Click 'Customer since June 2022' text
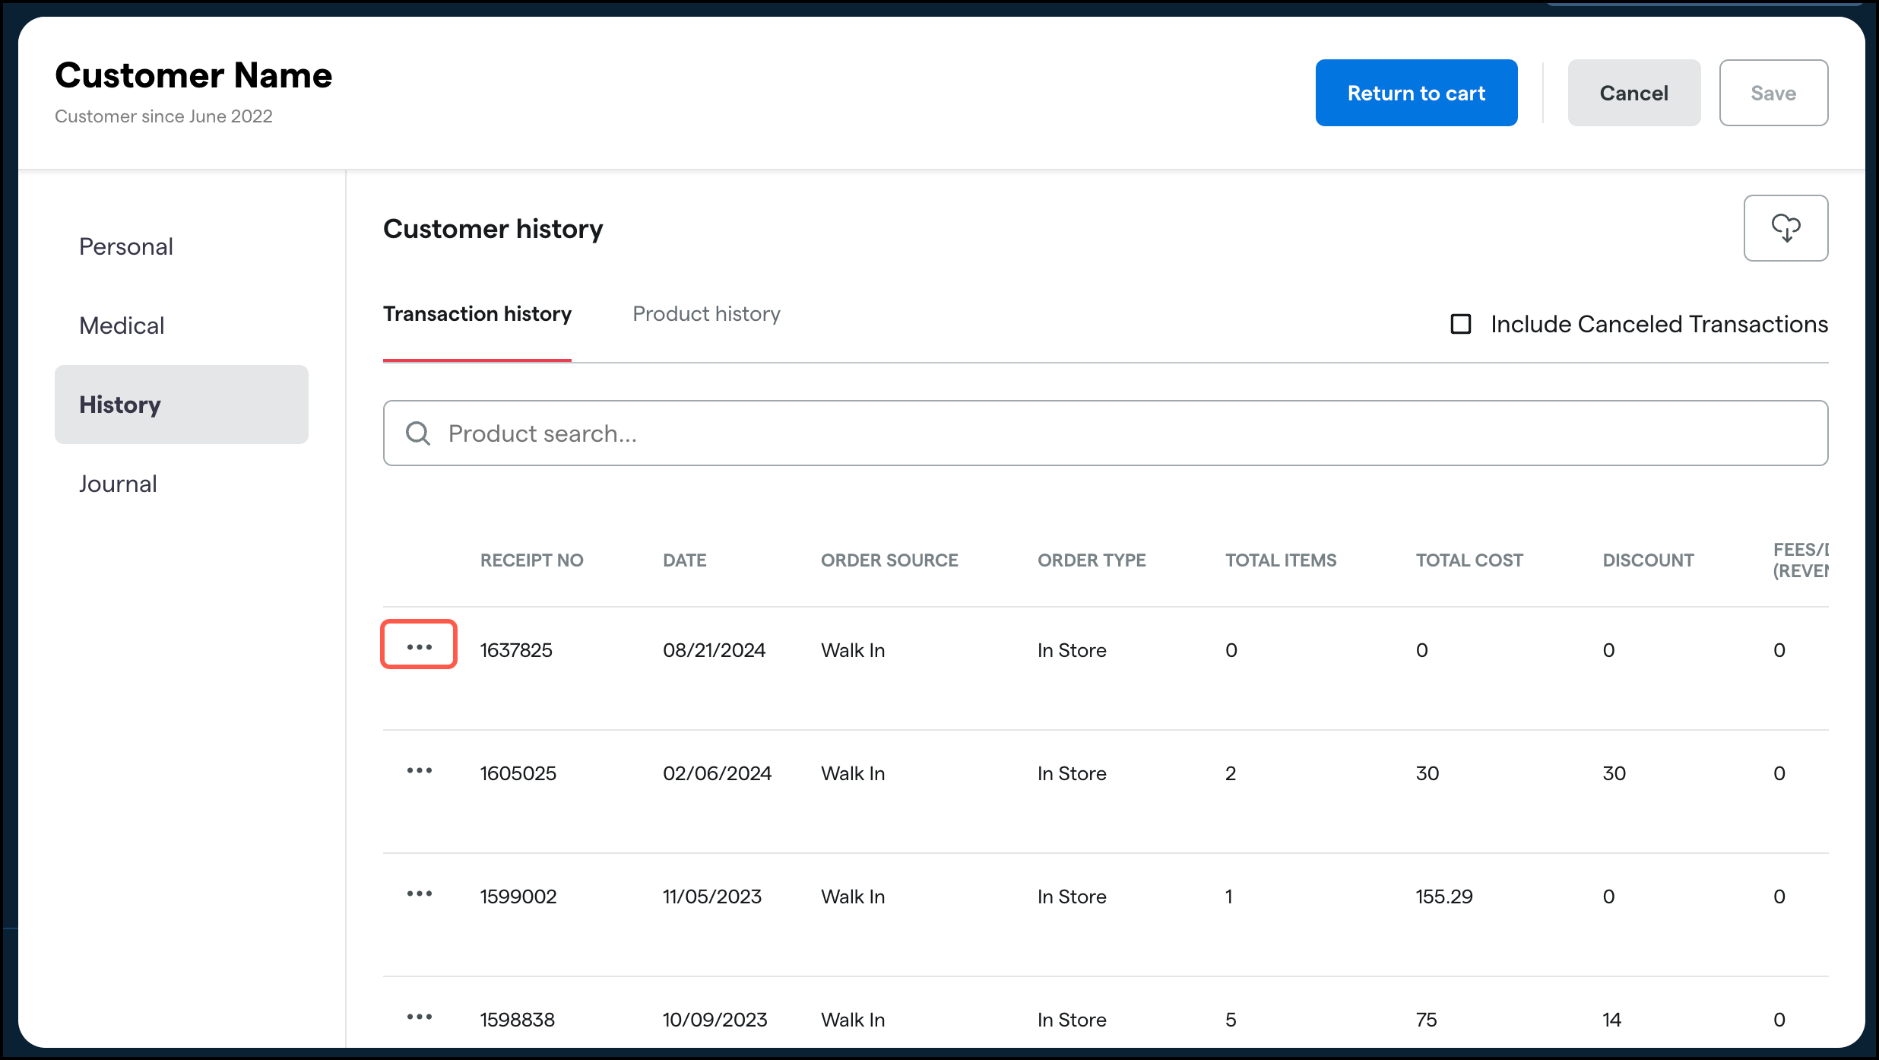 pos(163,116)
